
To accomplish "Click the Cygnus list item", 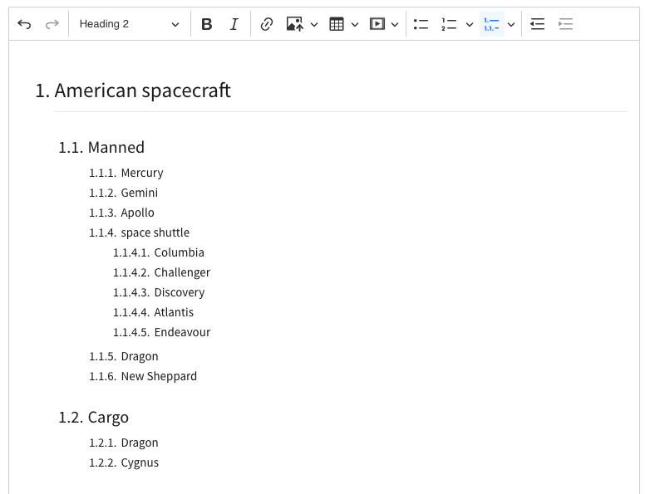I will point(140,462).
